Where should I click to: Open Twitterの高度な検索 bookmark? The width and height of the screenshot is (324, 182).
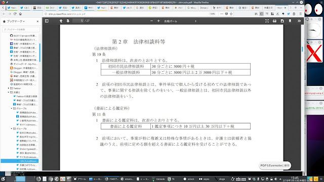click(25, 97)
